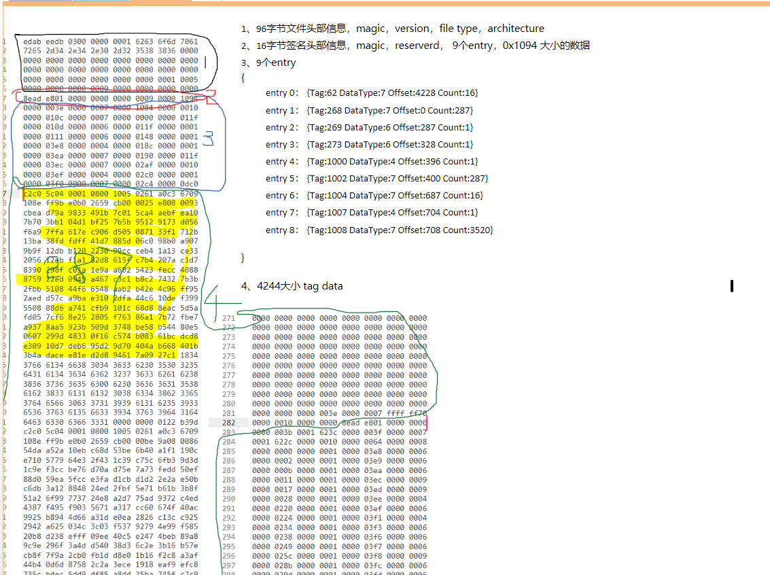This screenshot has height=575, width=770.
Task: Choose entry 6 line with Tag:1004
Action: coord(374,196)
